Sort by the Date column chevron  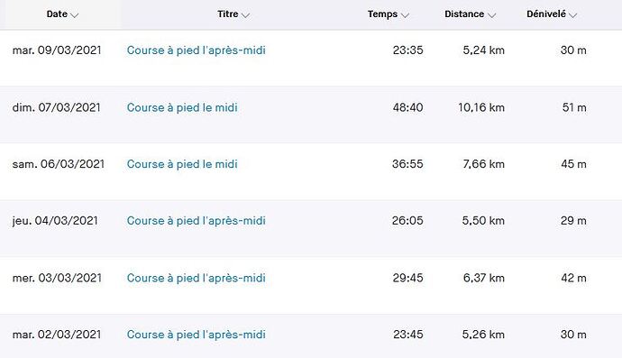pyautogui.click(x=74, y=15)
